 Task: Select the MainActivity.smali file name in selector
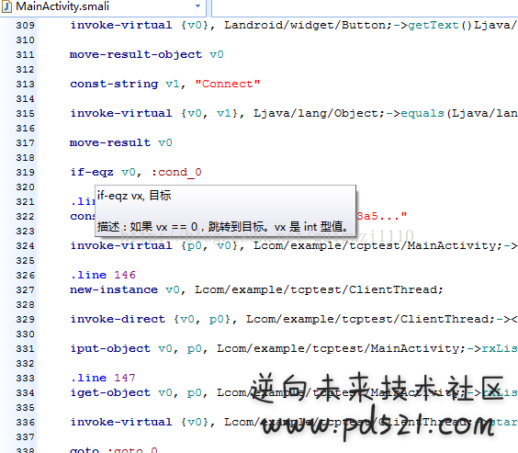(62, 6)
